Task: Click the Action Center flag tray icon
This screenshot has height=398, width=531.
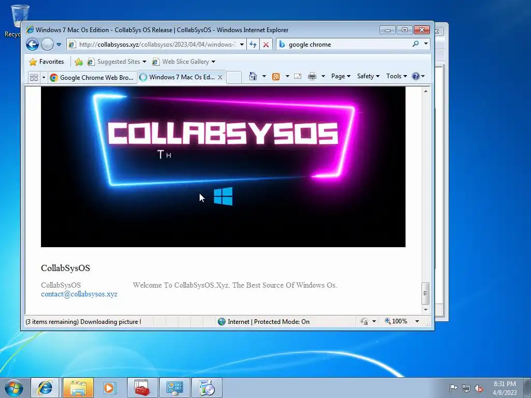Action: click(x=453, y=388)
